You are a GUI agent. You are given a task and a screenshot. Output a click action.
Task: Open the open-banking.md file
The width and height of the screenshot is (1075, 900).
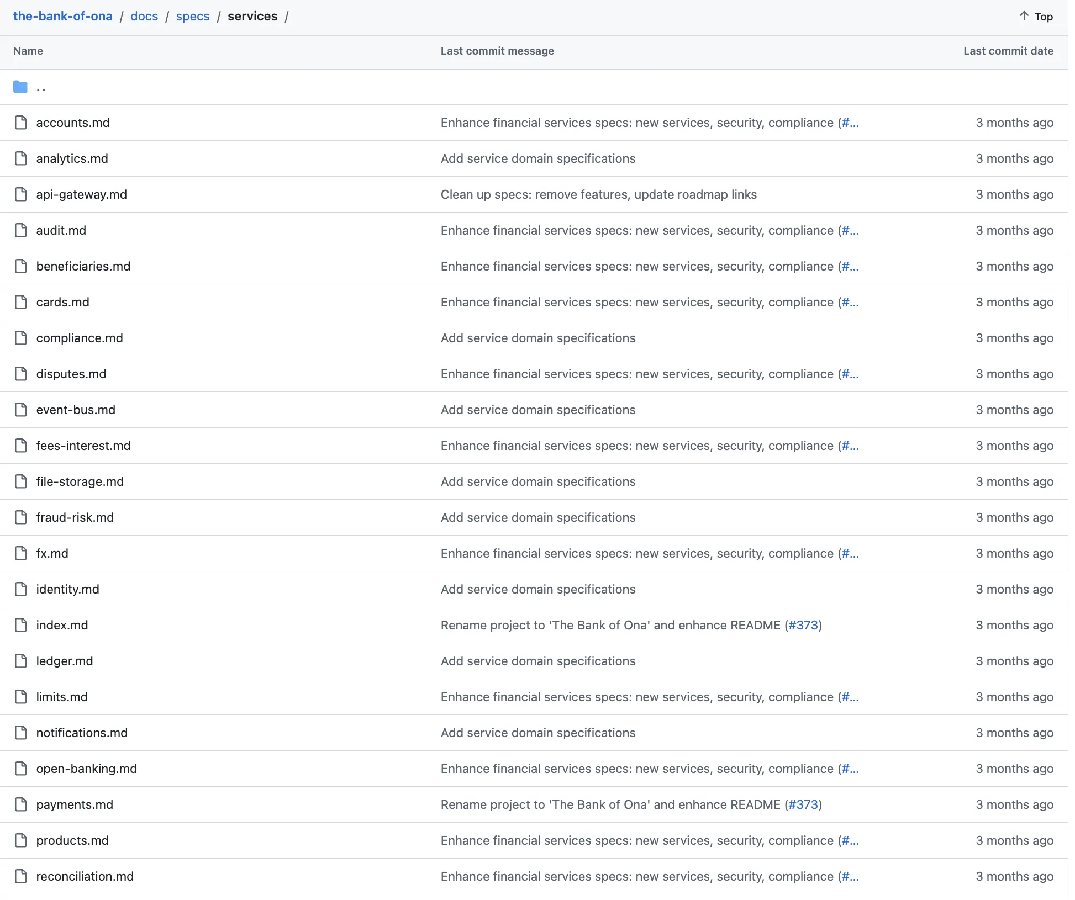pos(87,769)
